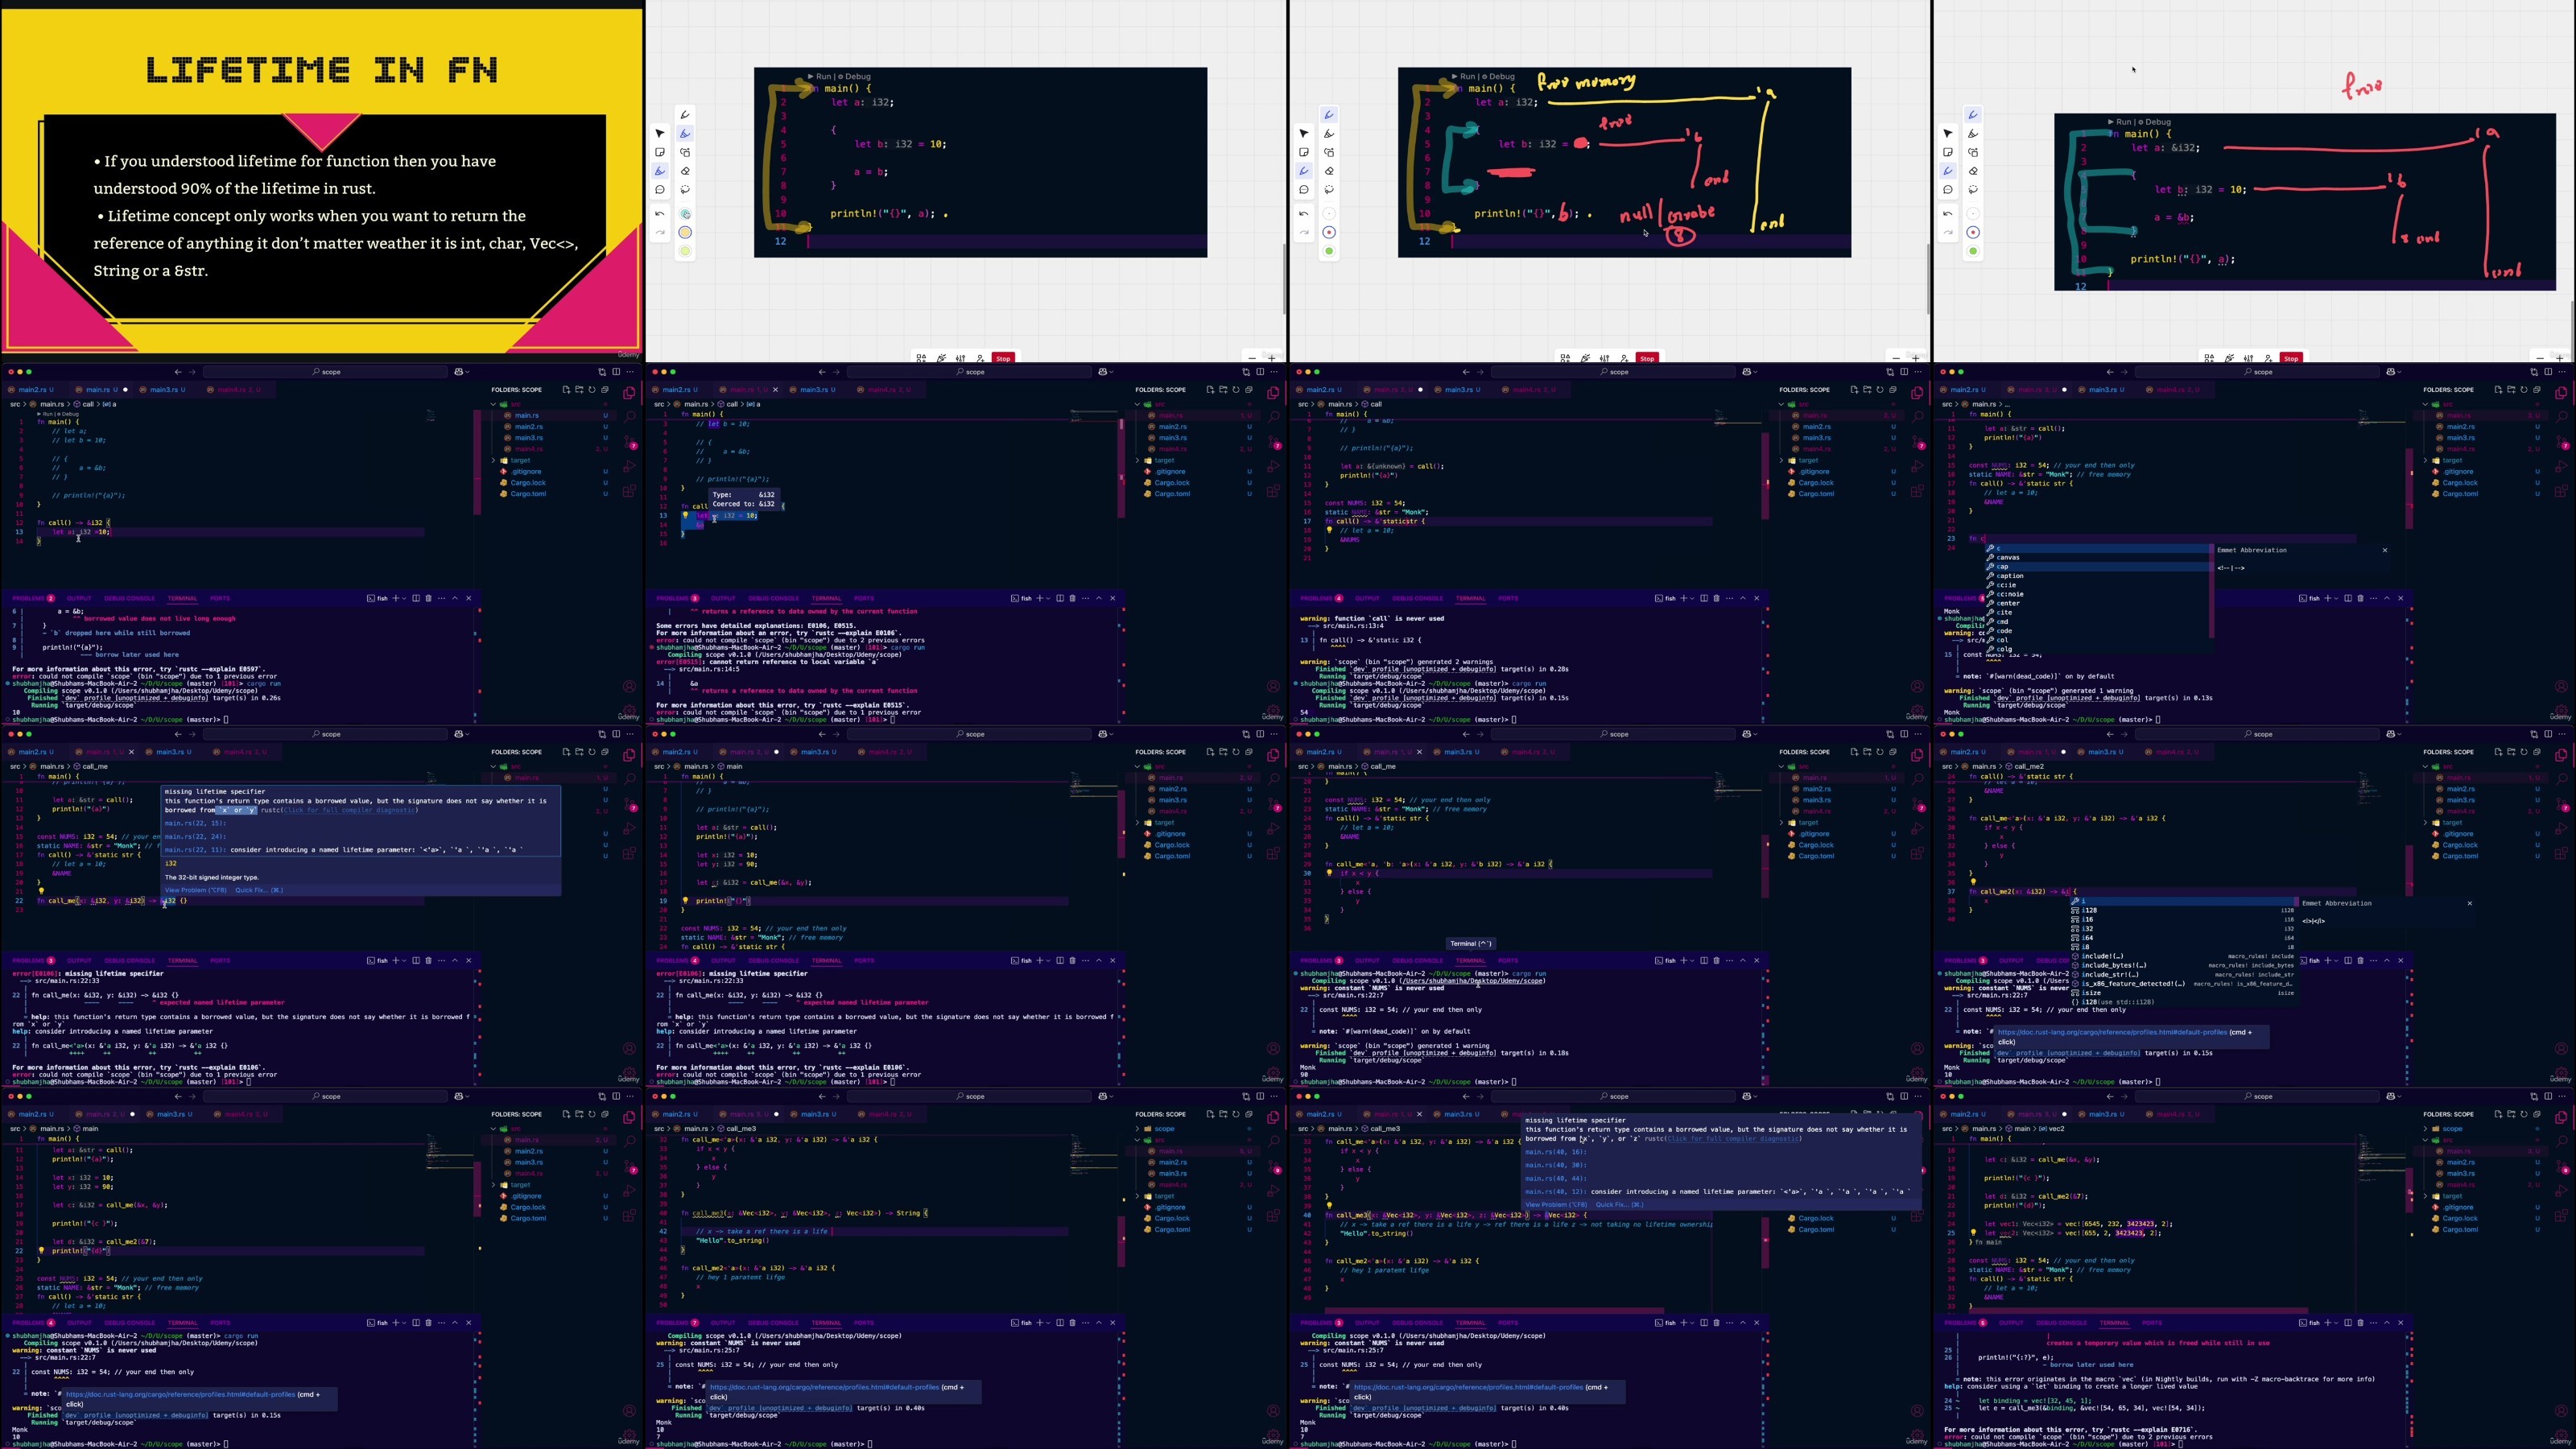This screenshot has height=1449, width=2576.
Task: Click zoom plus on 'free memory' whiteboard
Action: point(1915,358)
